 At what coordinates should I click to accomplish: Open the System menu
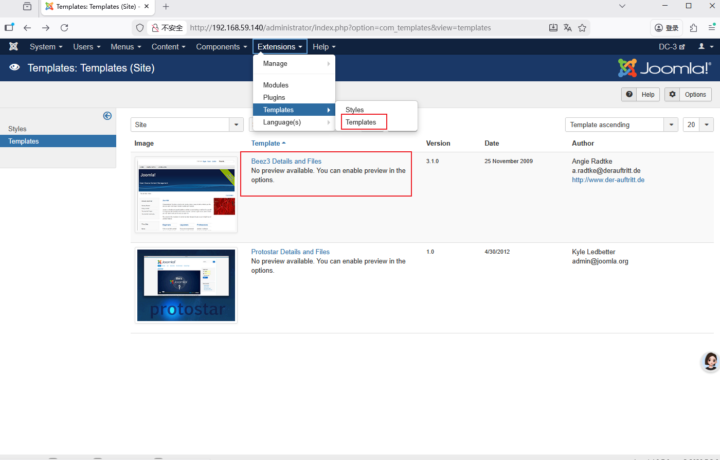click(x=46, y=47)
